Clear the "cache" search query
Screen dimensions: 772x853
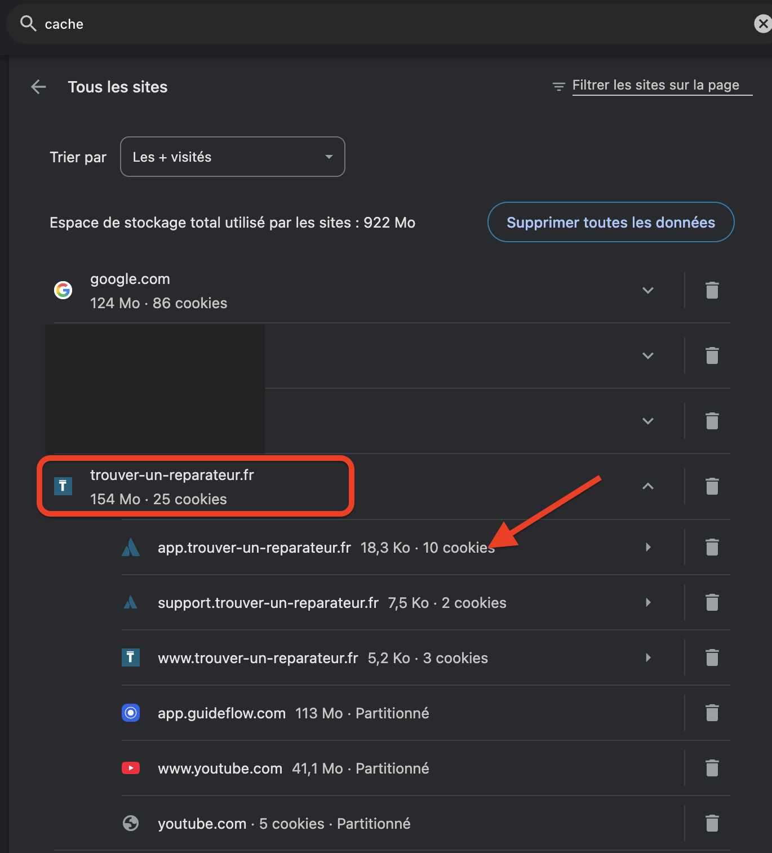click(763, 24)
